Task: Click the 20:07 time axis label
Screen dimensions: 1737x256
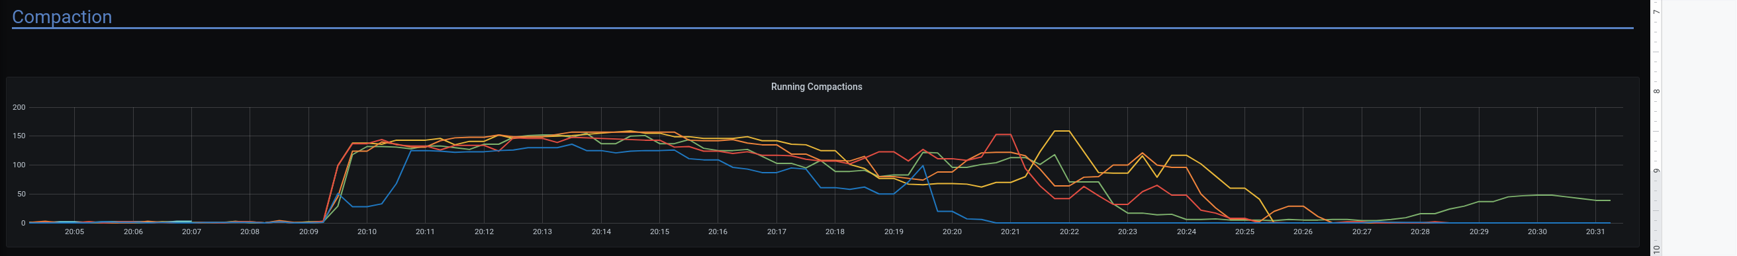Action: pos(191,232)
